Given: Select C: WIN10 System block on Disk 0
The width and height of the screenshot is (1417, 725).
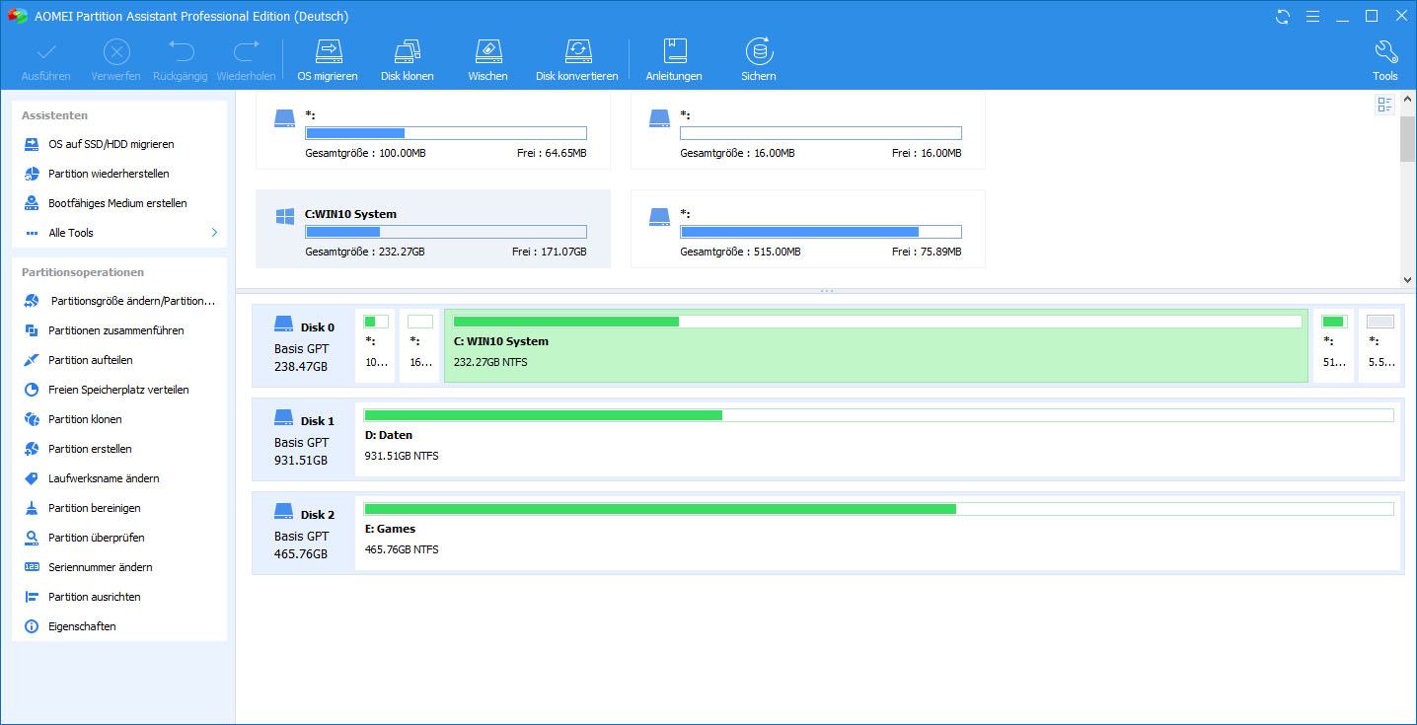Looking at the screenshot, I should [x=876, y=345].
